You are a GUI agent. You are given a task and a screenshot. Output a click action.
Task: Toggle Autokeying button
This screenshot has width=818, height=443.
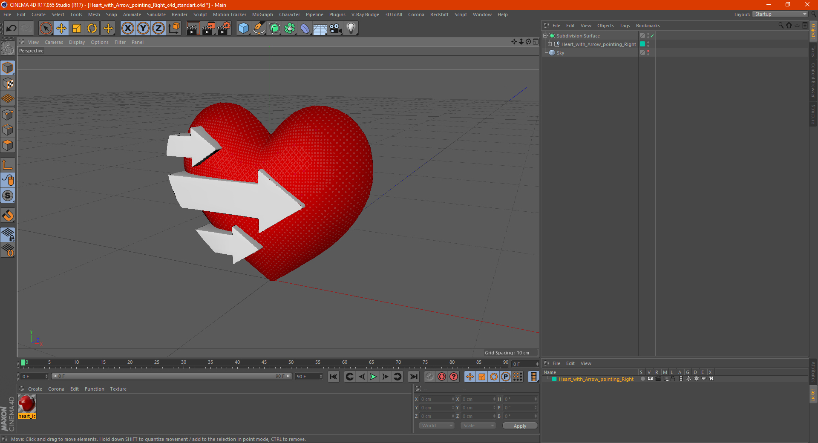[x=453, y=377]
